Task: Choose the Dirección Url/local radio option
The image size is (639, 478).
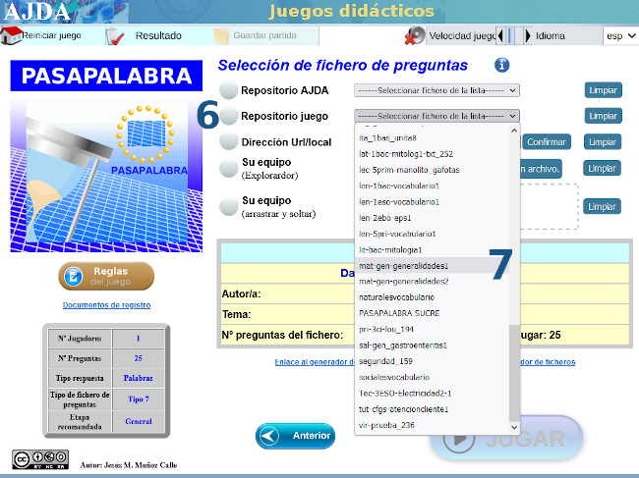Action: (228, 141)
